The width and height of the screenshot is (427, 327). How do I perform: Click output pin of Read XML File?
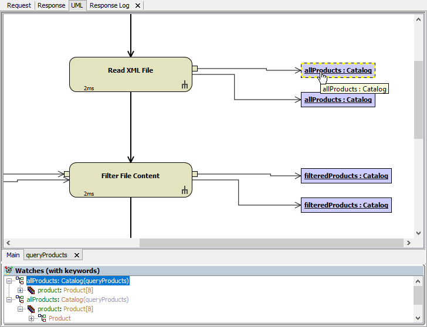195,69
